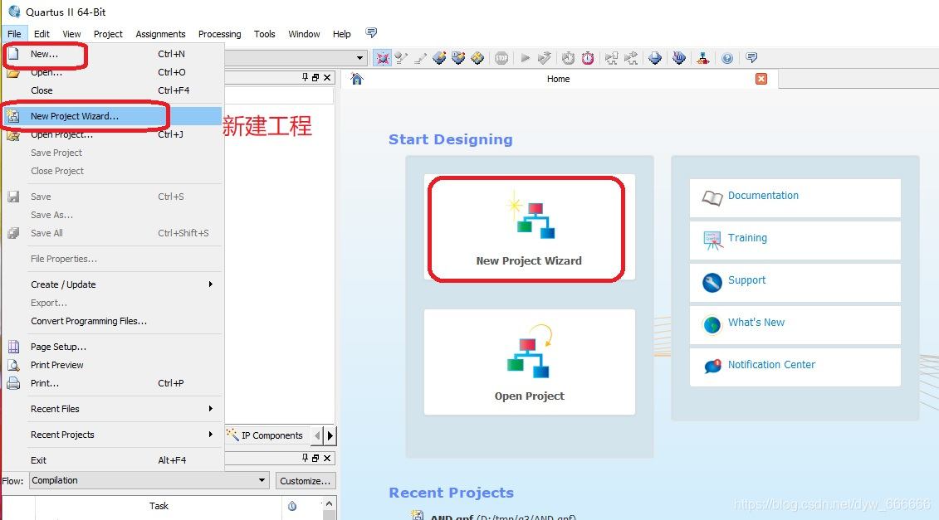Choose Convert Programming Files... entry
The image size is (939, 520).
[x=113, y=321]
